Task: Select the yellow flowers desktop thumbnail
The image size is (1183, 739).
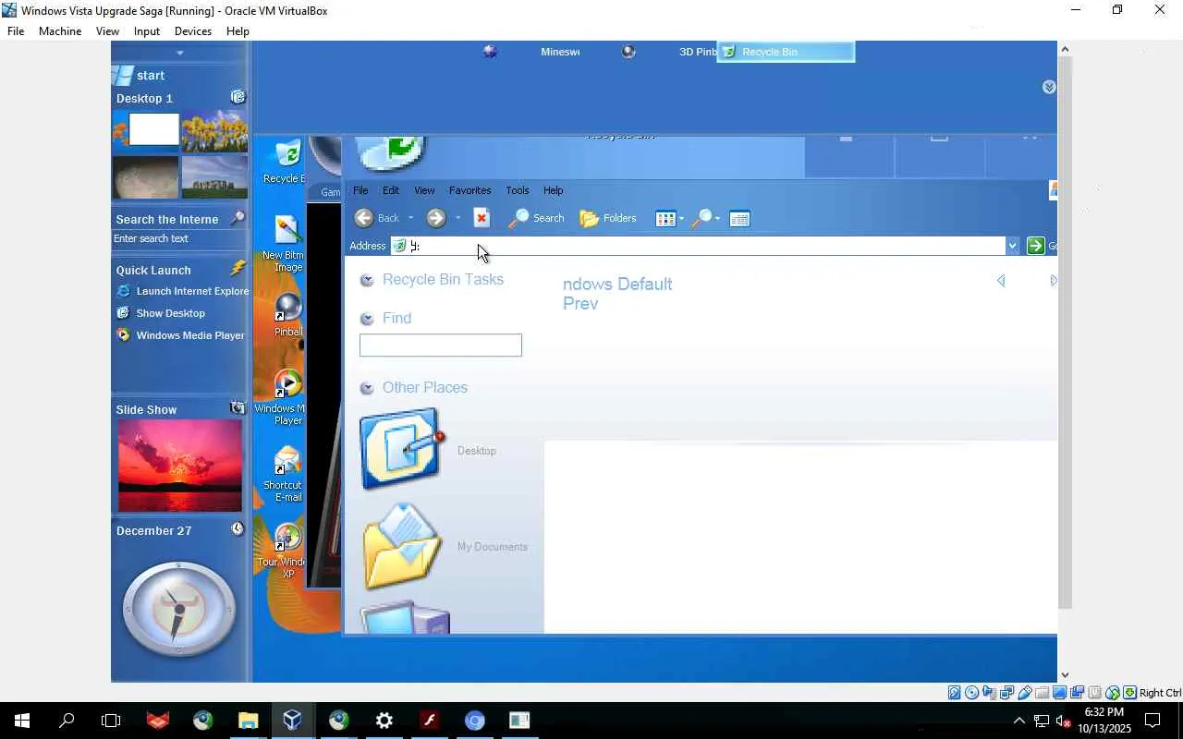Action: click(214, 131)
